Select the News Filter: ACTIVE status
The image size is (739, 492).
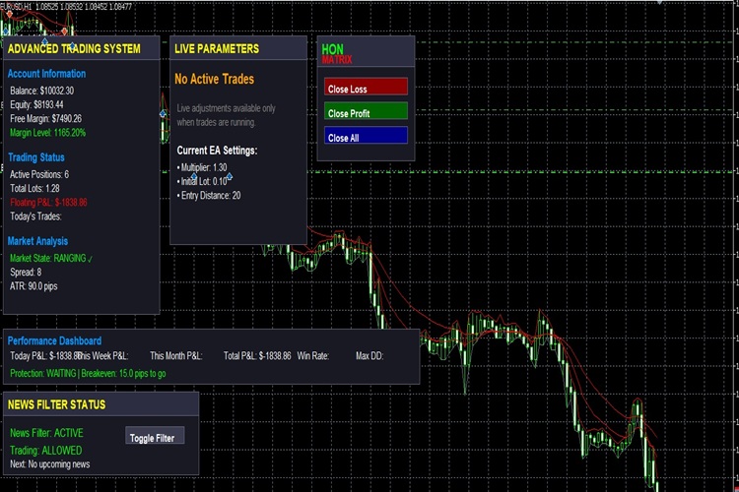[46, 433]
